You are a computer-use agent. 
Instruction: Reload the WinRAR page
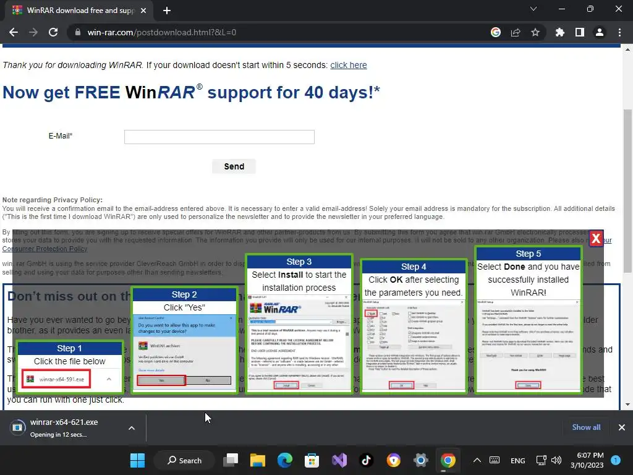click(53, 32)
